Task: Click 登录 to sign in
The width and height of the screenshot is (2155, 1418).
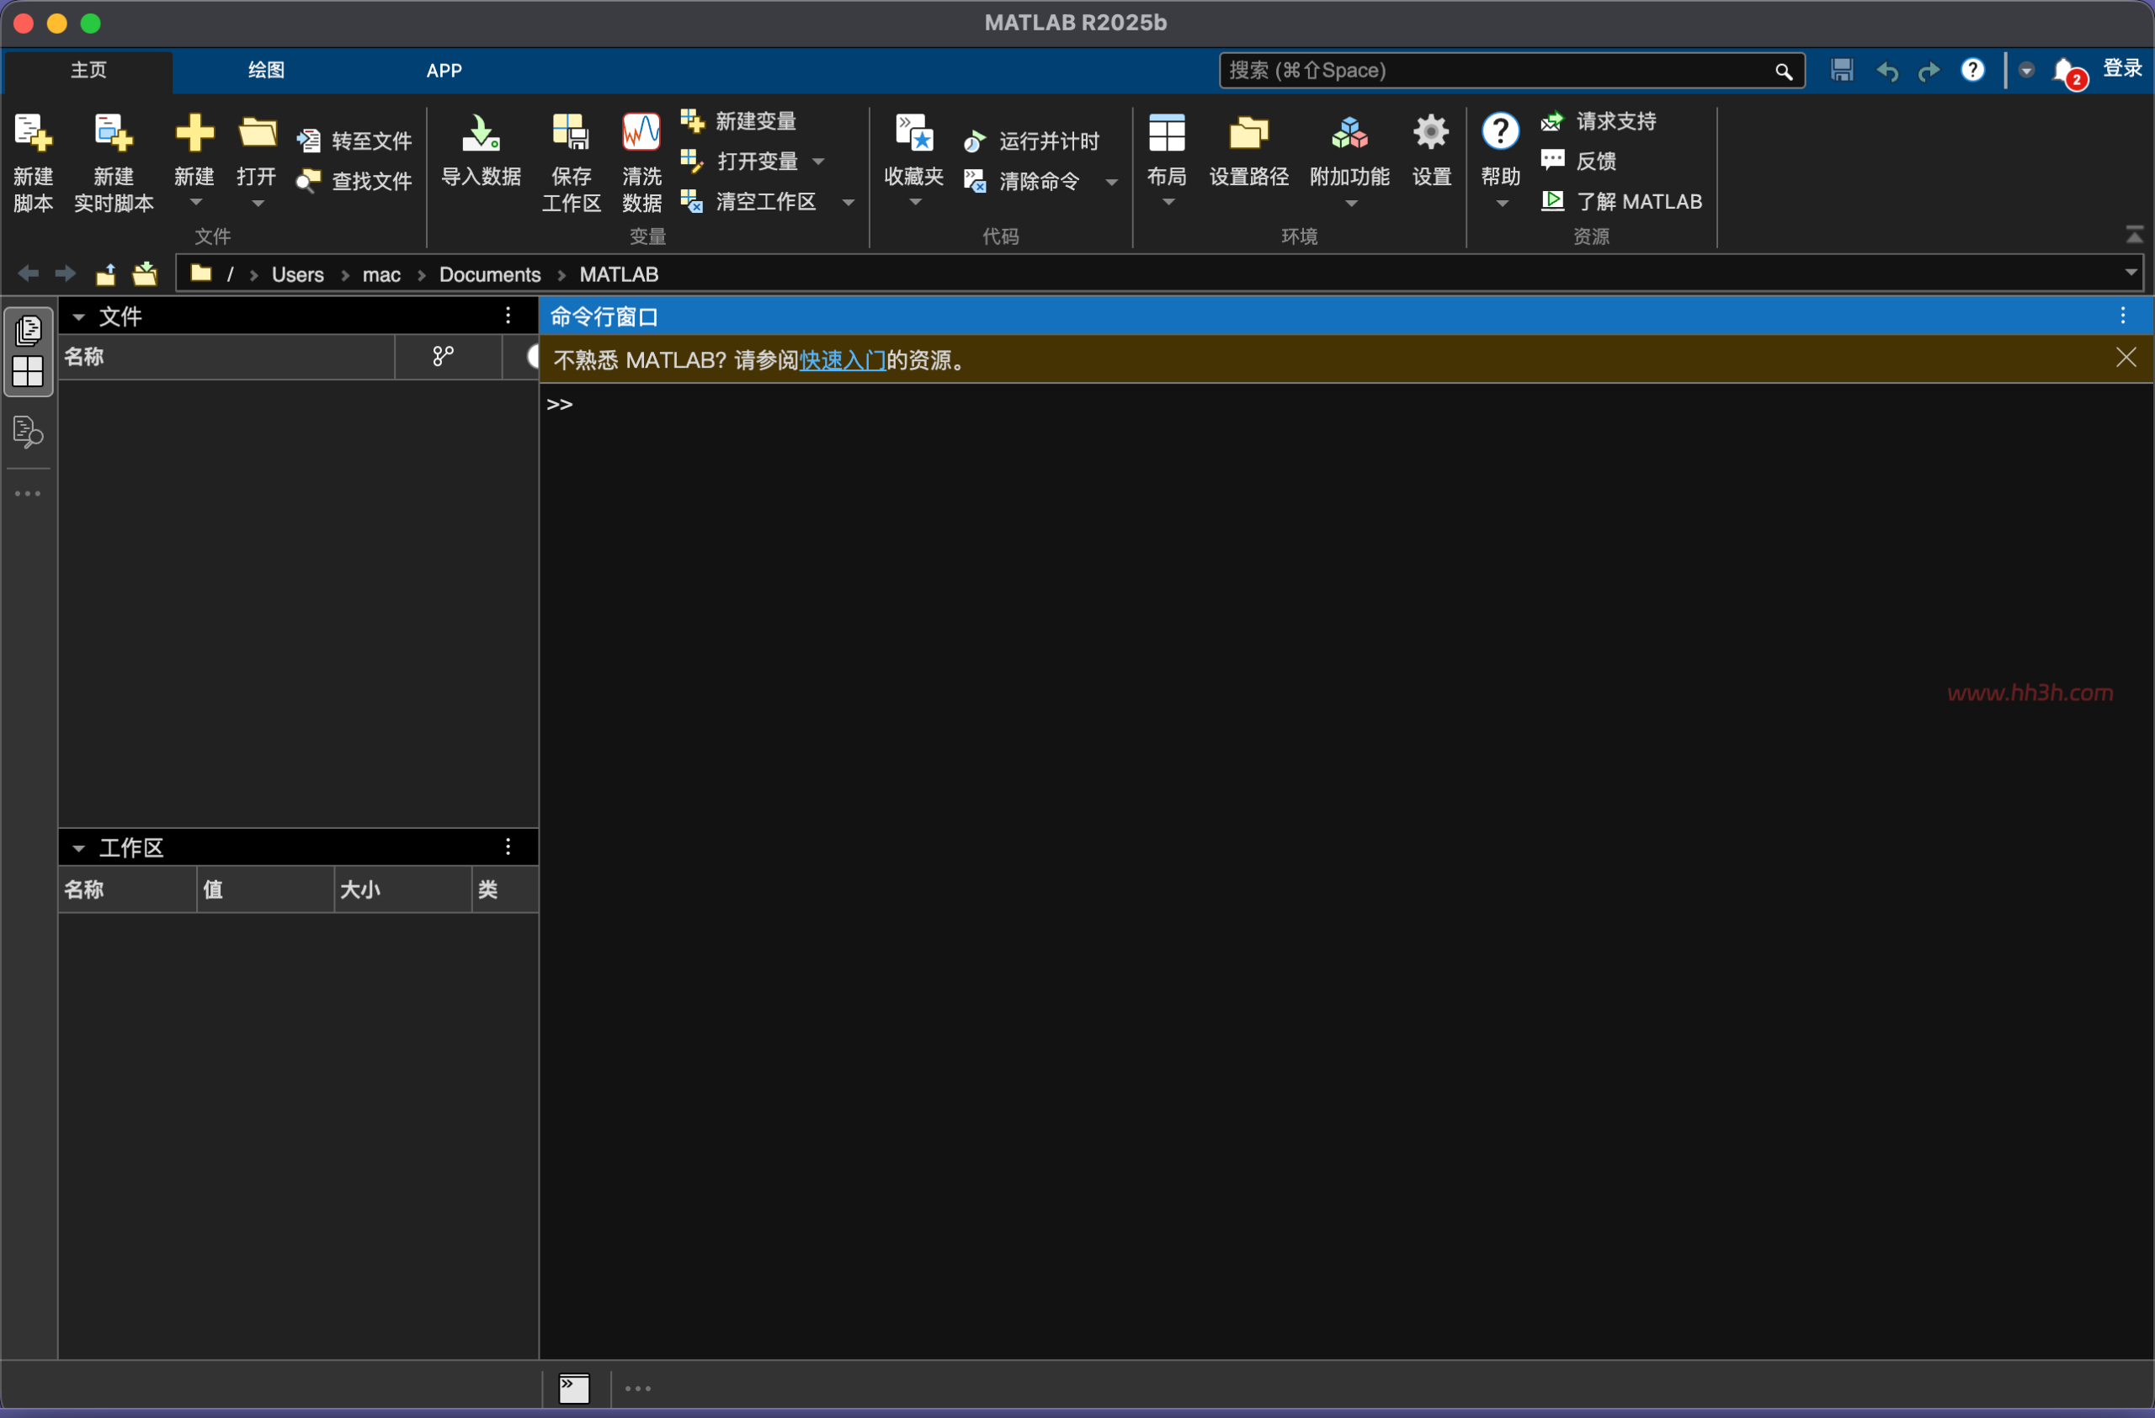Action: tap(2122, 69)
